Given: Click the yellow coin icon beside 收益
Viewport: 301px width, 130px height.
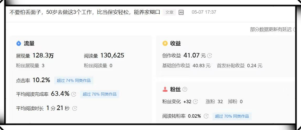Looking at the screenshot, I should click(x=165, y=44).
